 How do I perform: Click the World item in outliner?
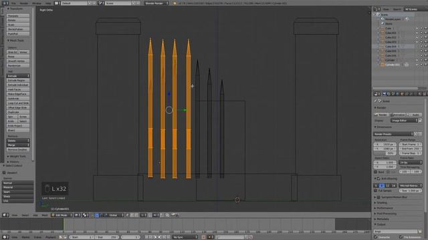(389, 24)
